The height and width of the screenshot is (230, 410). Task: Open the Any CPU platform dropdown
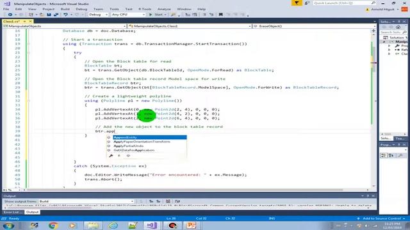coord(128,15)
